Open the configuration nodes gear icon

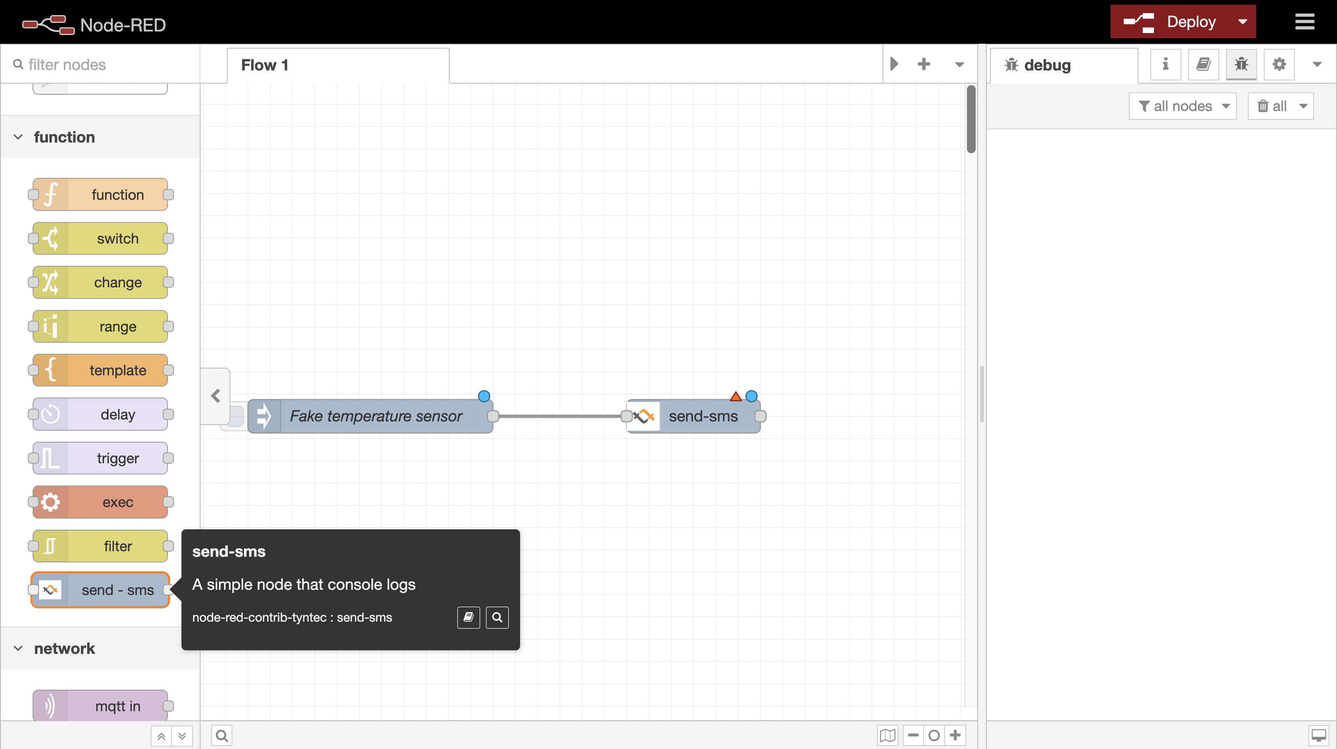click(1279, 64)
